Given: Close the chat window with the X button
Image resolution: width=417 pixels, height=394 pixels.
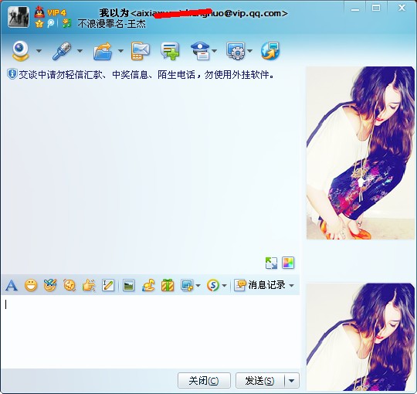Looking at the screenshot, I should tap(402, 8).
